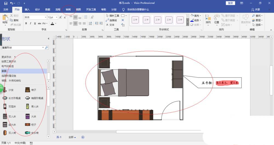Screen dimensions: 274x145
Task: Select the first shape style thumbnail
Action: pos(135,20)
